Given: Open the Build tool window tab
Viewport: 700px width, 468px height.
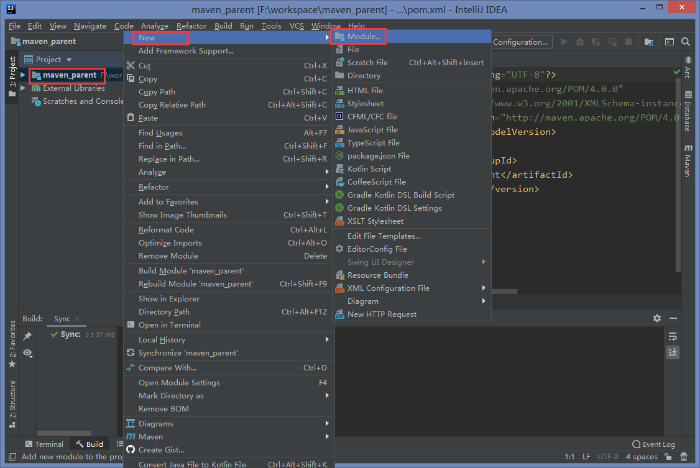Looking at the screenshot, I should (90, 444).
